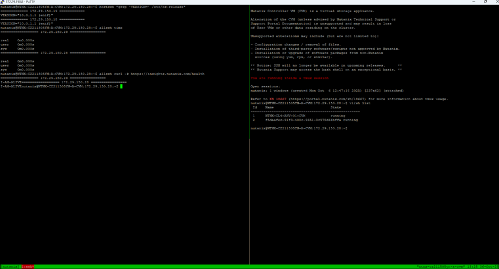Click the 'Unsupported alterations may include' line
499x269 pixels.
point(315,36)
